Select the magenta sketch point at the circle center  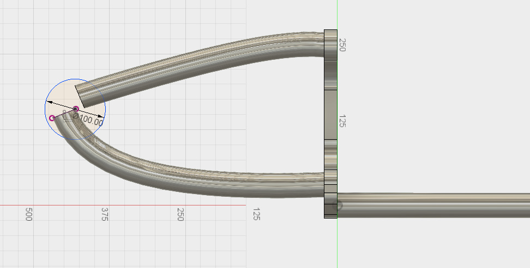76,109
